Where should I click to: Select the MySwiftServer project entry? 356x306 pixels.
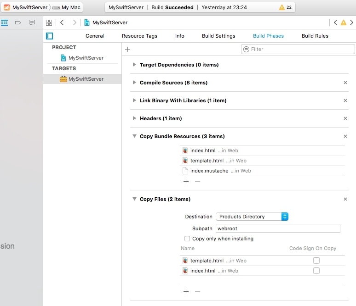(82, 58)
